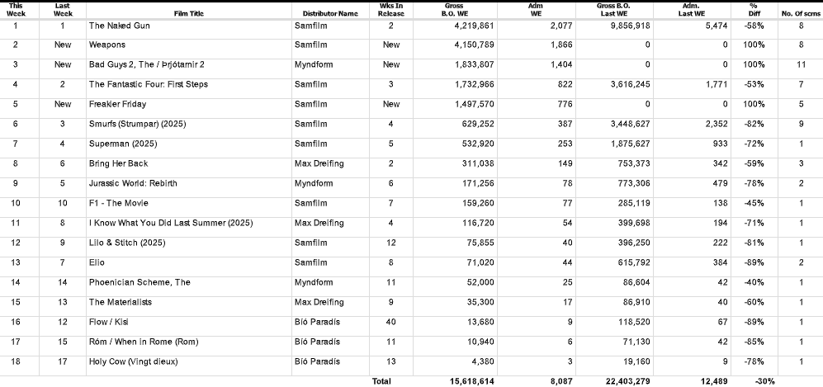Select the "Weapons" film title cell

click(x=107, y=45)
